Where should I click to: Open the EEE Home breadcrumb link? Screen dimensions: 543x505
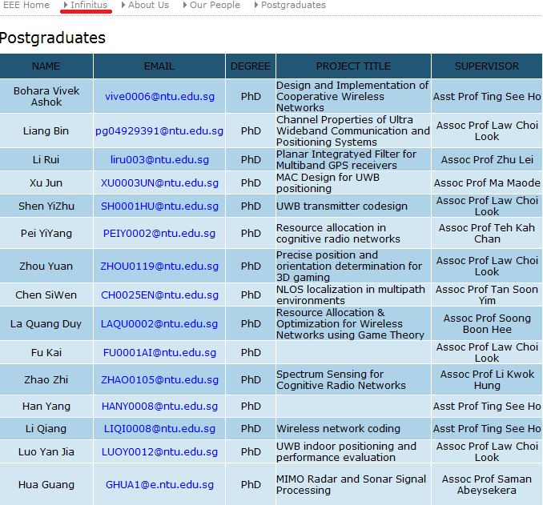click(x=26, y=5)
